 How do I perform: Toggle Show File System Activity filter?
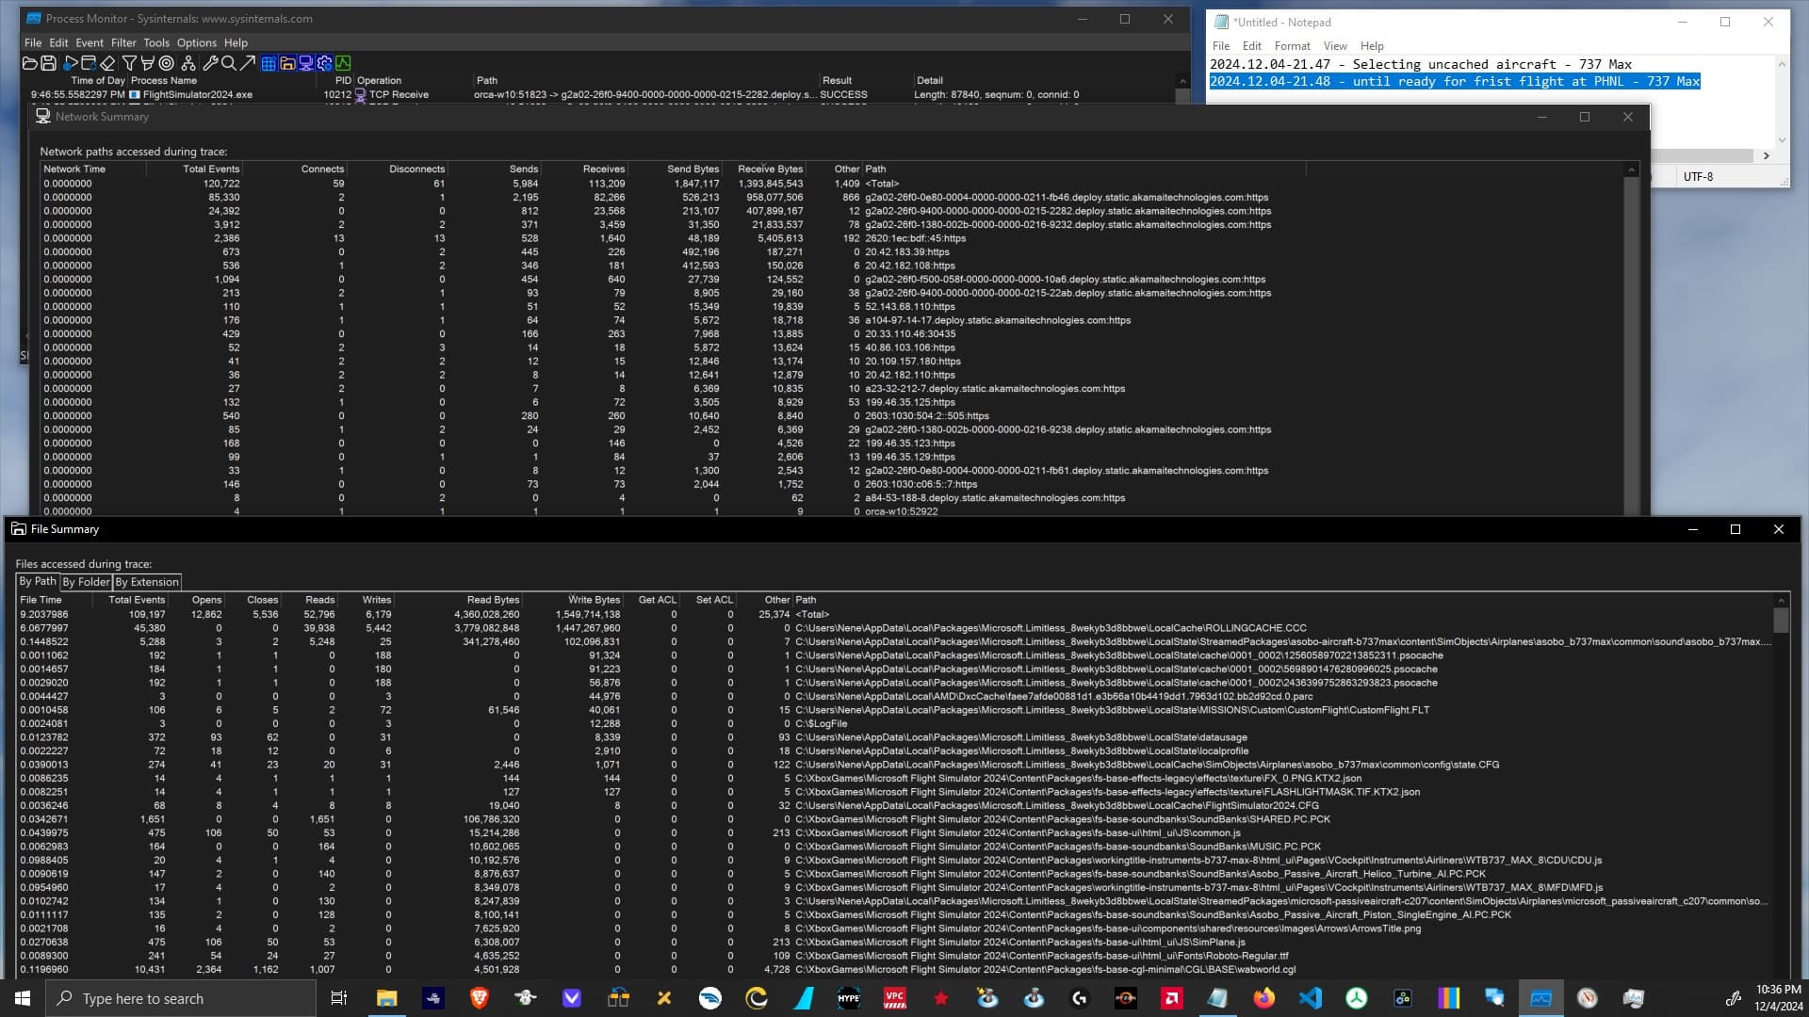(287, 63)
